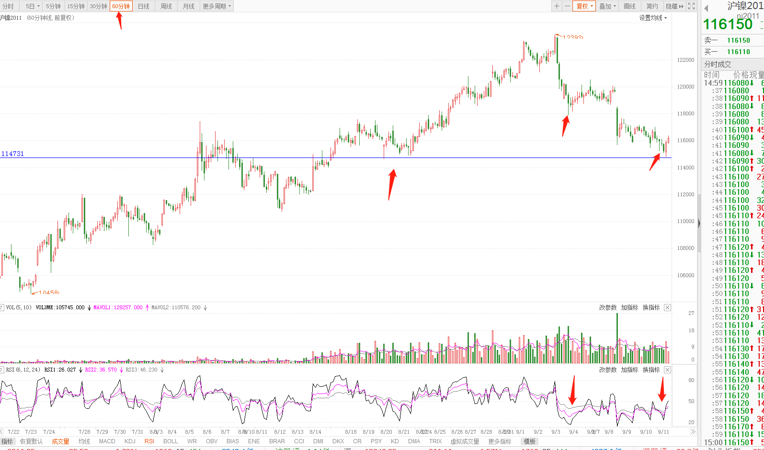The image size is (764, 450).
Task: Click the 114731 horizontal price line label
Action: [12, 154]
